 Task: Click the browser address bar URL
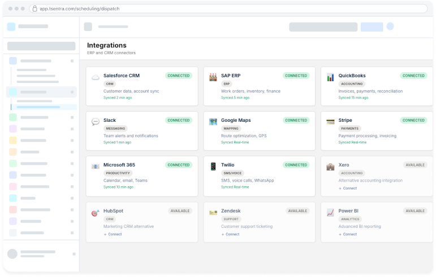coord(80,8)
